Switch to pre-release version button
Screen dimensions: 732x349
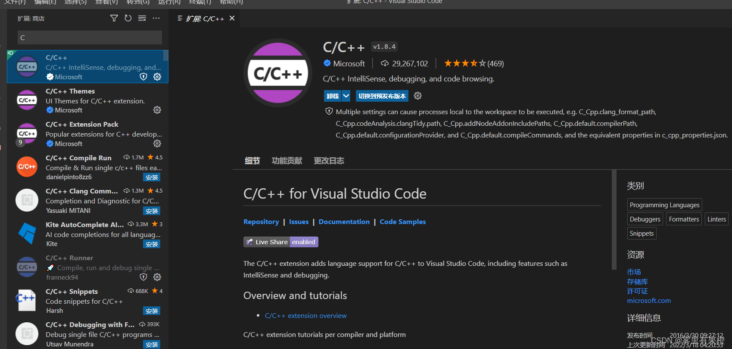pos(382,96)
